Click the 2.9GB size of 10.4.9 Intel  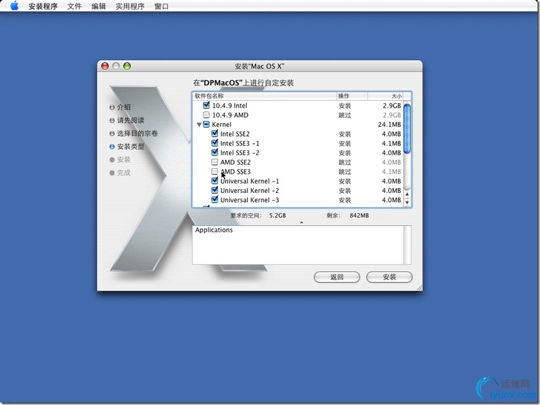click(392, 105)
